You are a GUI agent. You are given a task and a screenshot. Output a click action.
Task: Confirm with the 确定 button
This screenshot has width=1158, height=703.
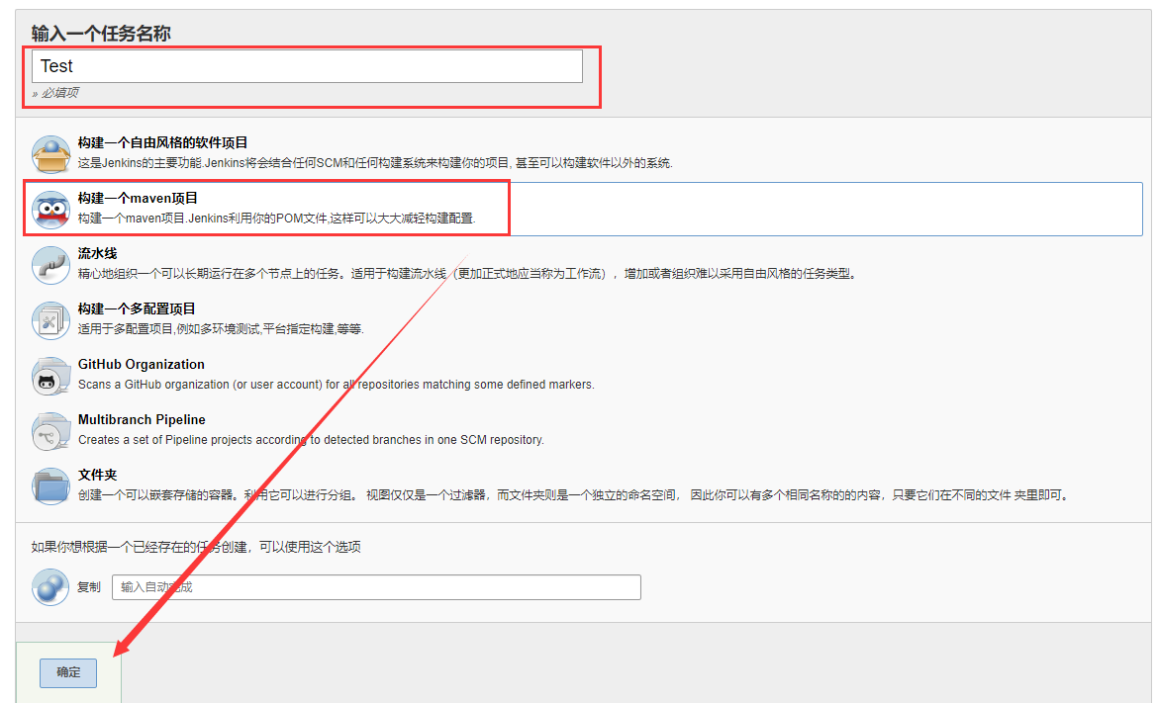68,672
